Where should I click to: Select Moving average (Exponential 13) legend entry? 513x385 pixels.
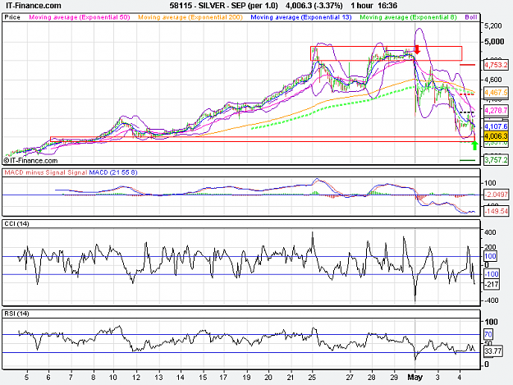tap(301, 17)
